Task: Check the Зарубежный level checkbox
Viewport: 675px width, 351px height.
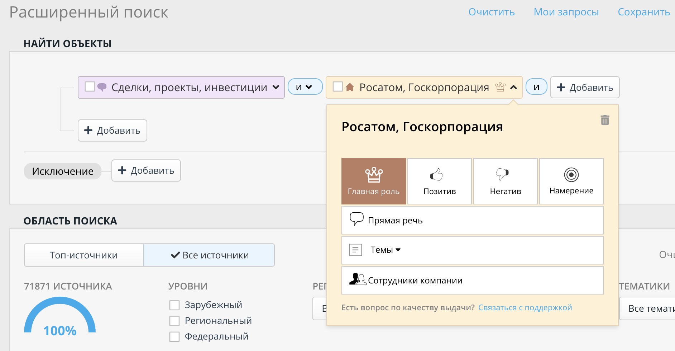Action: coord(174,305)
